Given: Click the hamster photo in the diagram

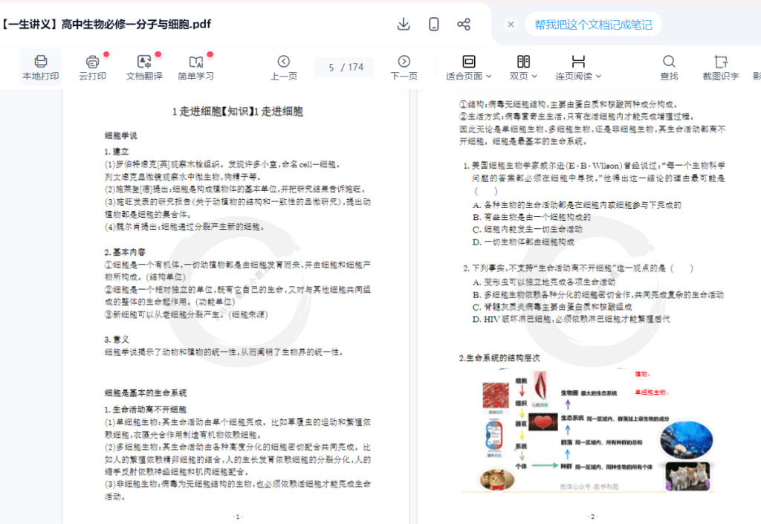Looking at the screenshot, I should pos(496,479).
